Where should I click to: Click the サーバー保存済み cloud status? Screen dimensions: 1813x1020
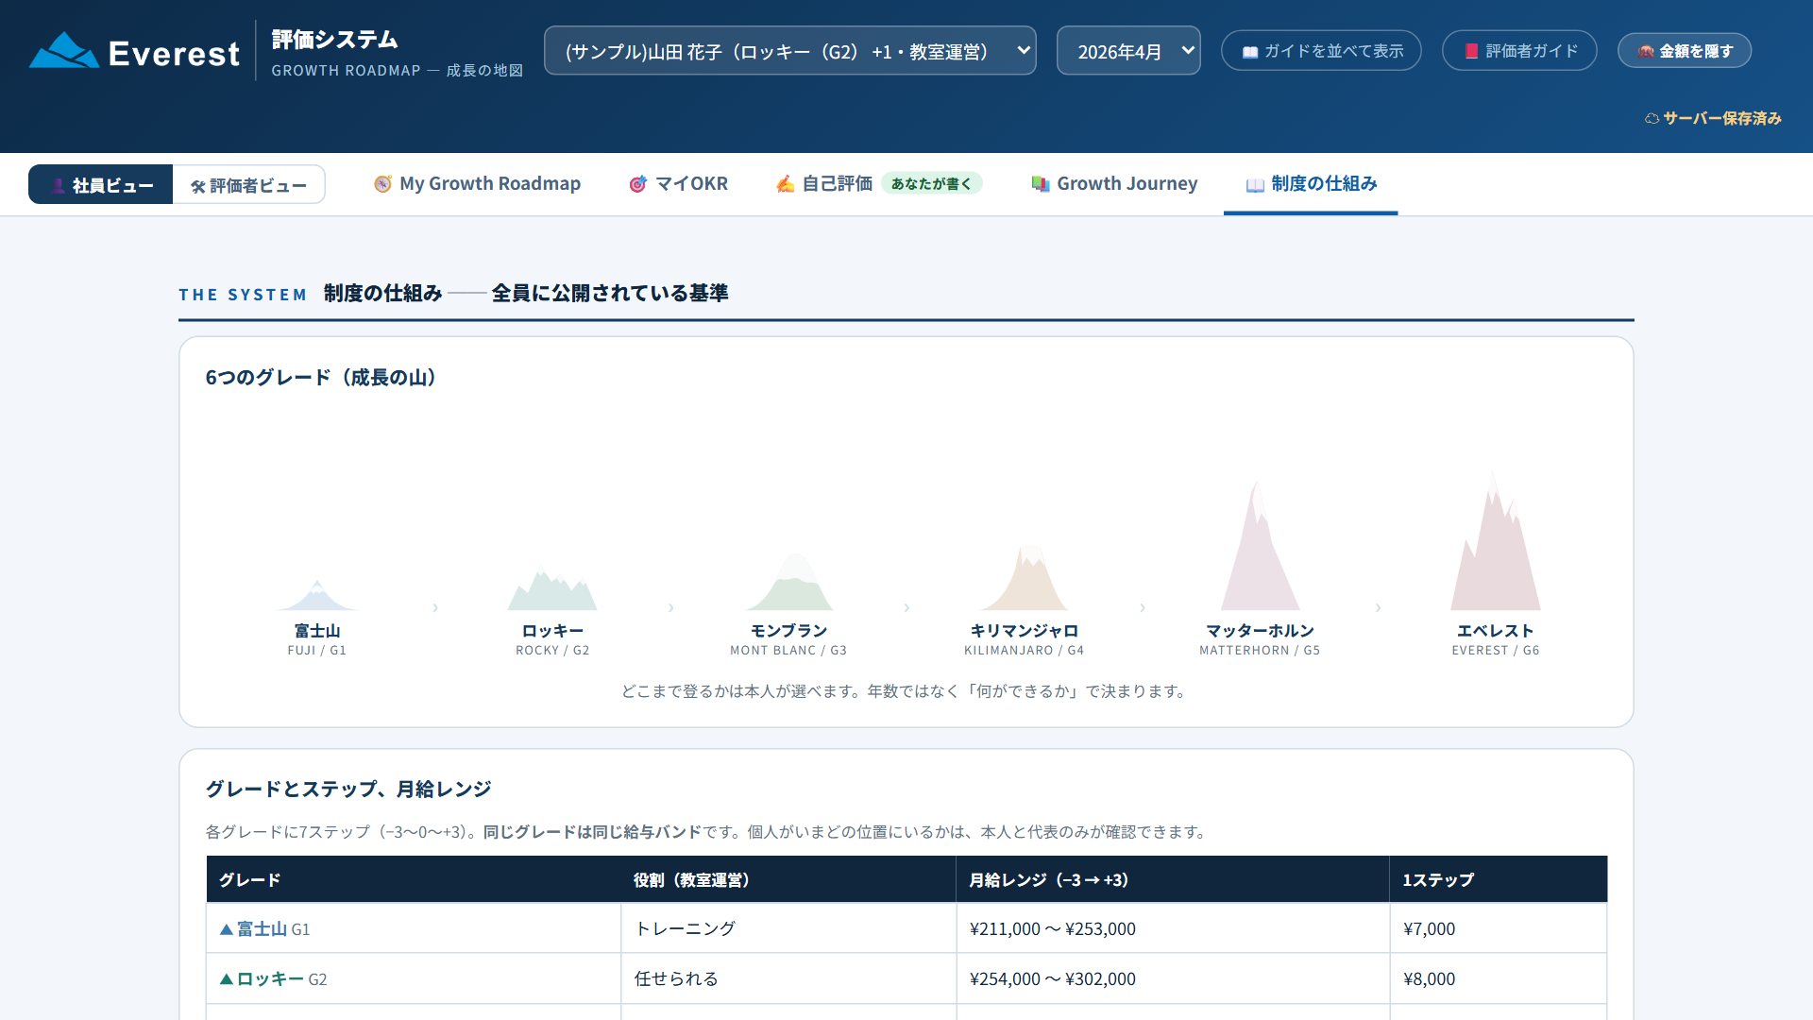(1713, 118)
